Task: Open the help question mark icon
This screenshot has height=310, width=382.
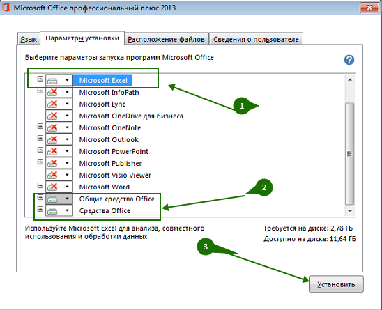Action: [349, 60]
